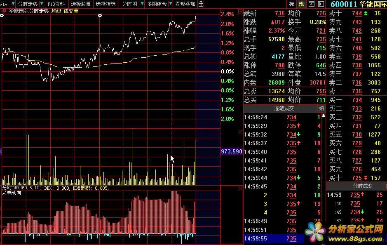
Task: Toggle the highlighted 现 button
Action: click(301, 4)
